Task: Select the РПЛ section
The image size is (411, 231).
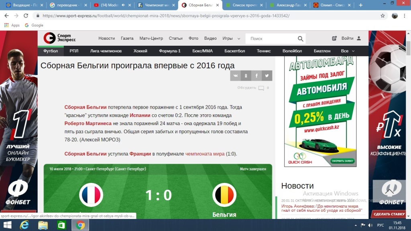Action: [x=74, y=51]
